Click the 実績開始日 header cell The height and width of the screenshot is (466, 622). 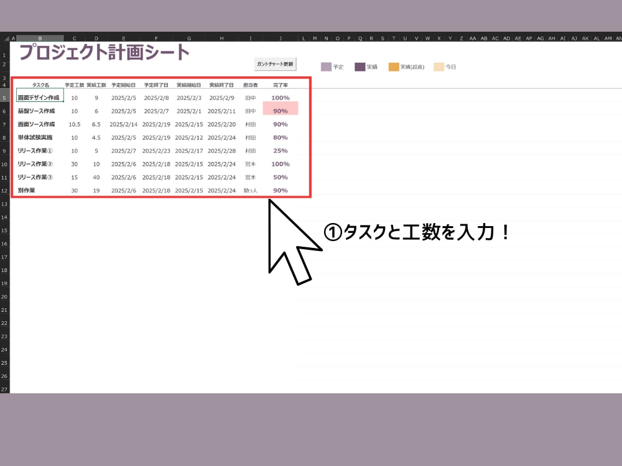pyautogui.click(x=189, y=85)
